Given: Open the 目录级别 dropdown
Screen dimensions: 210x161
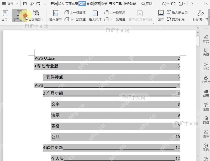Looking at the screenshot, I should click(x=36, y=16).
